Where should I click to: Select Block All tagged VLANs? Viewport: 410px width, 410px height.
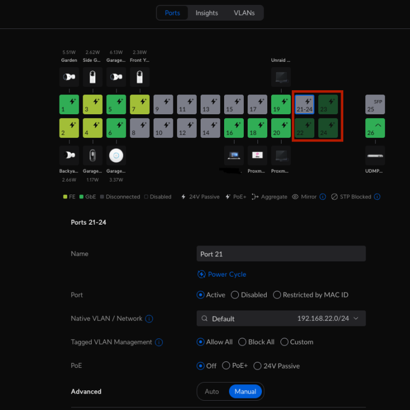point(242,342)
